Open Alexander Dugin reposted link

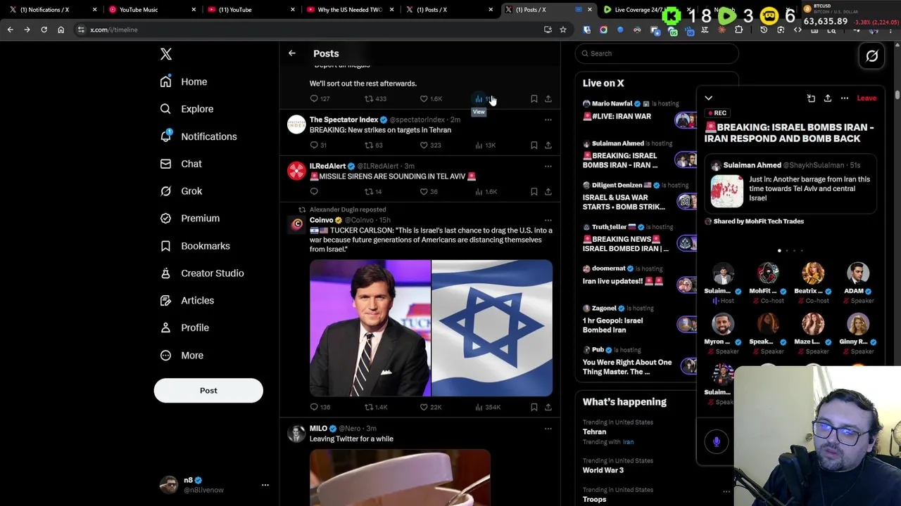coord(348,209)
